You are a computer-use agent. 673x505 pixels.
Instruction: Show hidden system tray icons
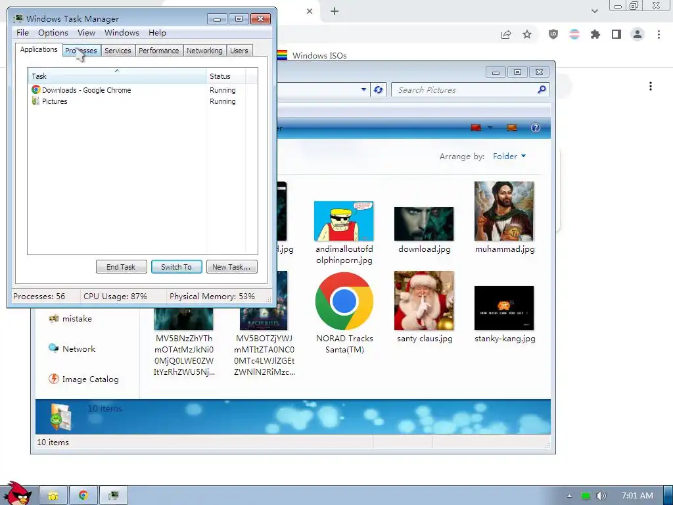(569, 496)
